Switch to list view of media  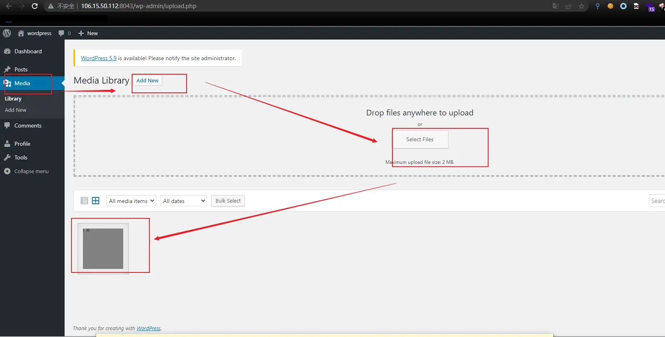84,201
